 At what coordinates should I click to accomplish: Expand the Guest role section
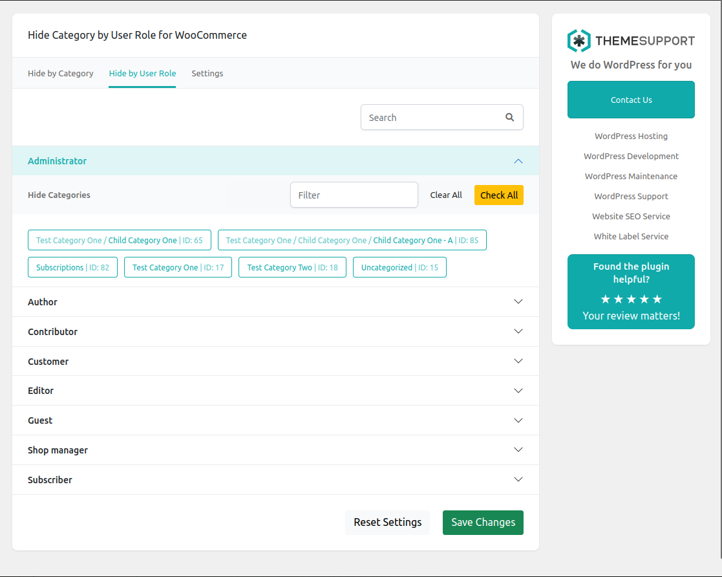(x=275, y=420)
